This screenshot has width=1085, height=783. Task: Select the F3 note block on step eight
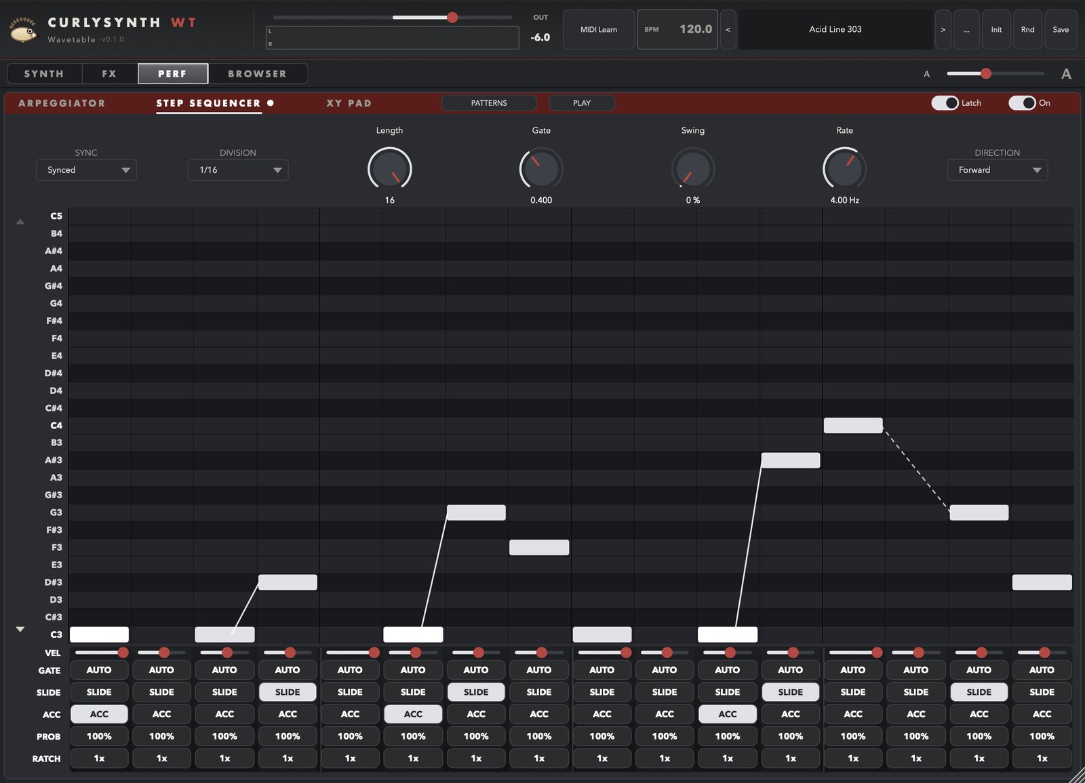539,548
